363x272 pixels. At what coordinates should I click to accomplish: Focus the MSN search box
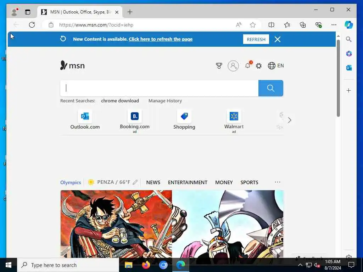click(x=159, y=88)
